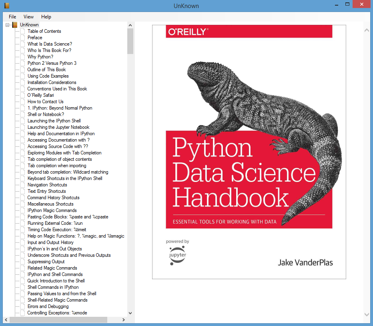
Task: Open 'Table of Contents' chapter
Action: coord(44,31)
